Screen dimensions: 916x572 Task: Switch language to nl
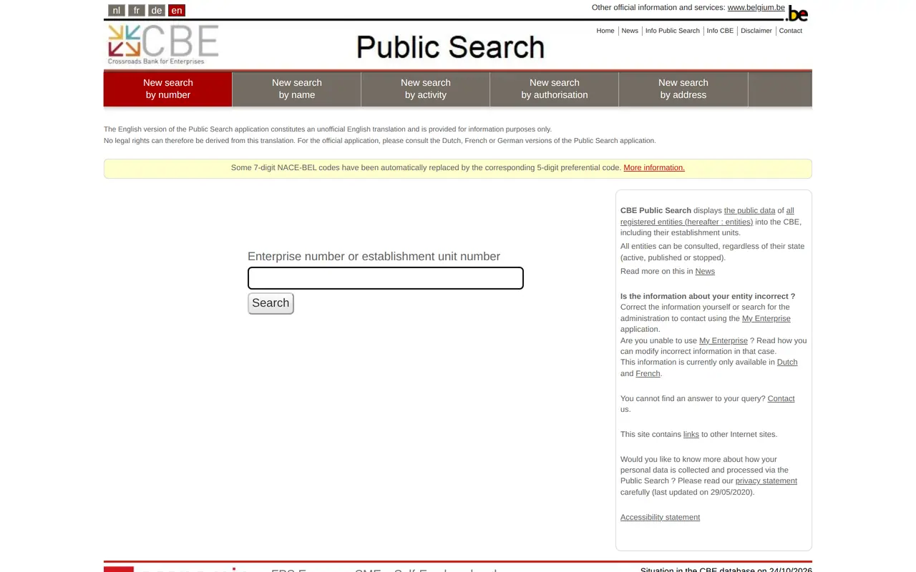[117, 10]
